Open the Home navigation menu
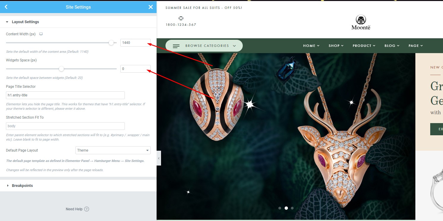 (311, 46)
